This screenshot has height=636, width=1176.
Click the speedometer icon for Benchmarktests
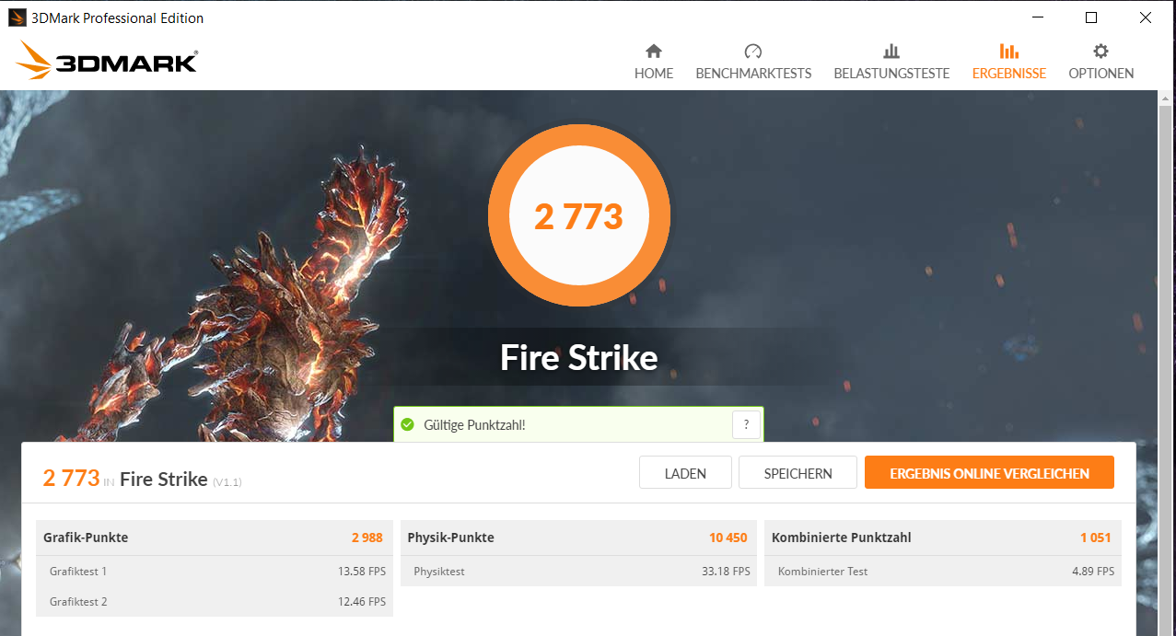pos(753,52)
